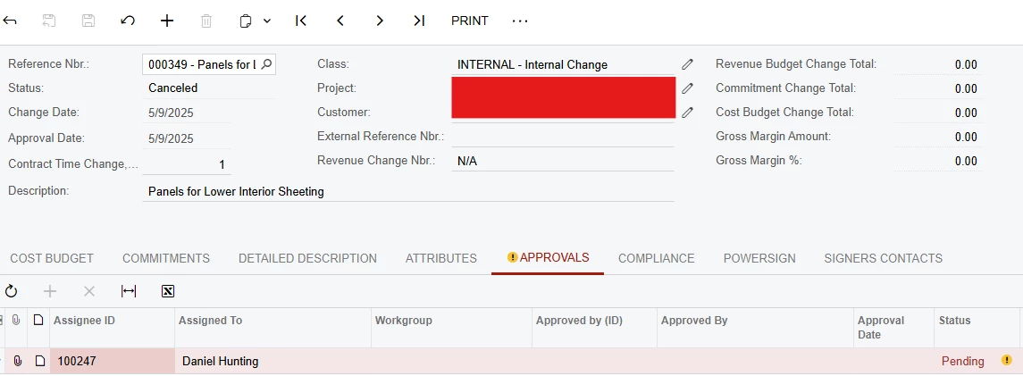This screenshot has width=1023, height=376.
Task: Click the Fit to Screen columns icon
Action: click(x=129, y=291)
